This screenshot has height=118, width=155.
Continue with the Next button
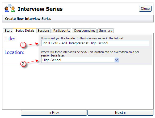[120, 113]
